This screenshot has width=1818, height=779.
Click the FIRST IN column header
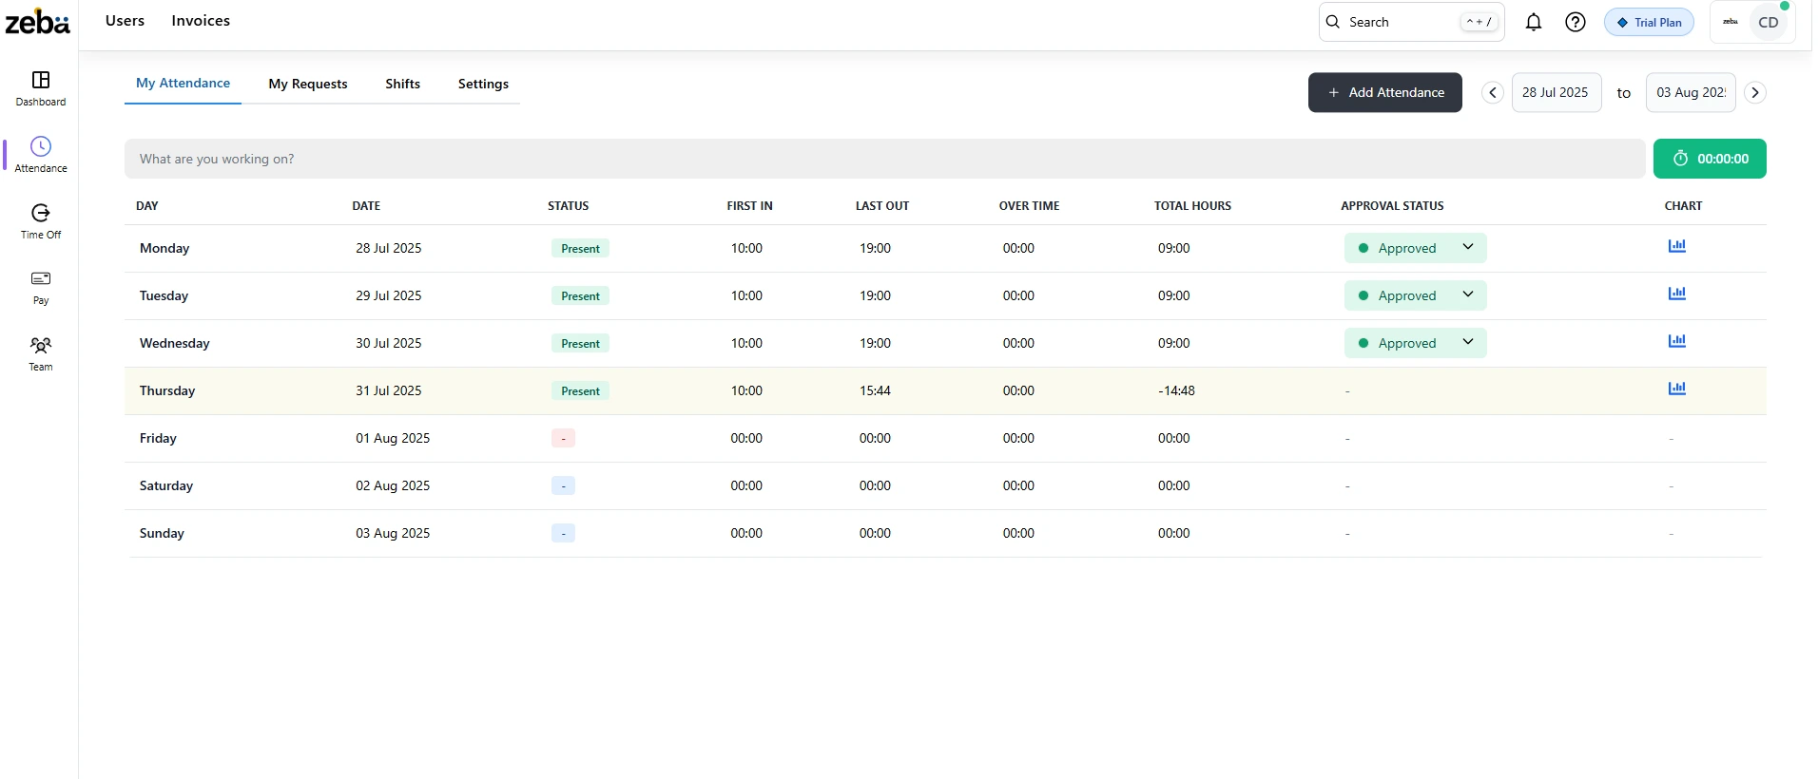click(749, 205)
